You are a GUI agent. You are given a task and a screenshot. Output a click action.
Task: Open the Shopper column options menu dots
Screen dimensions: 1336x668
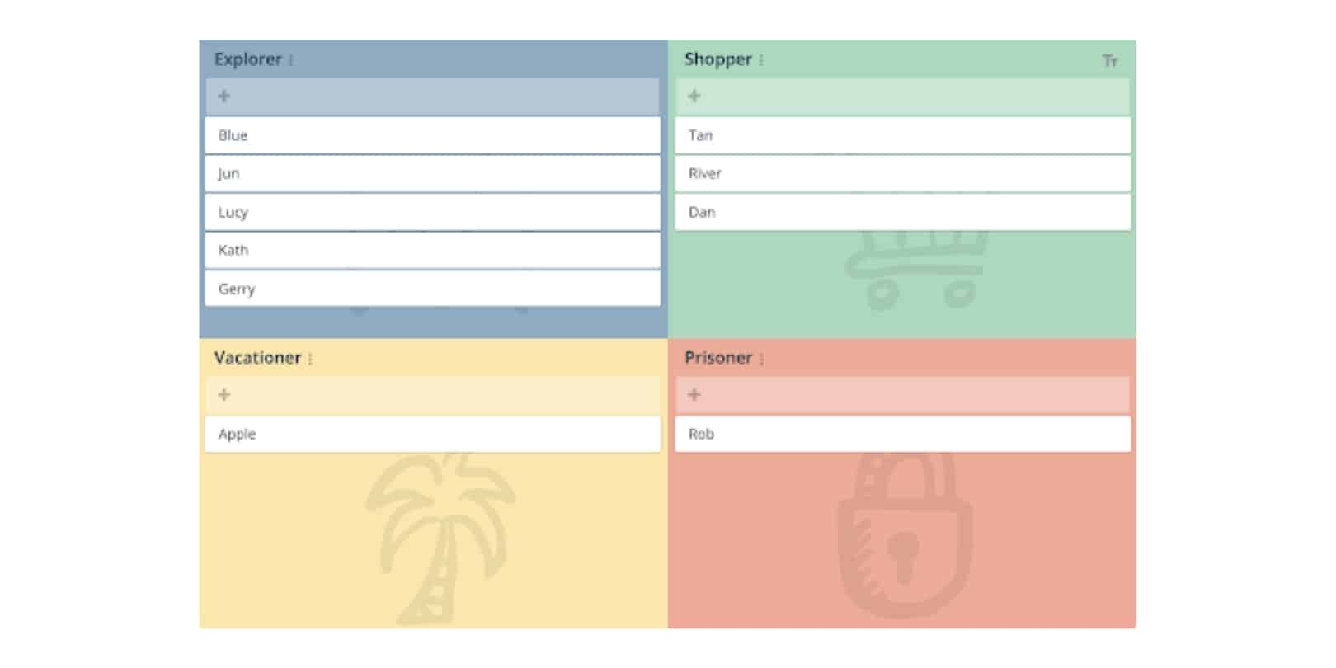761,61
